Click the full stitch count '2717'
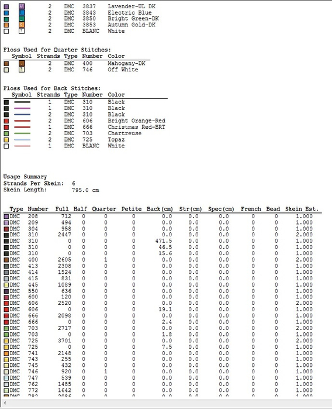 point(64,328)
